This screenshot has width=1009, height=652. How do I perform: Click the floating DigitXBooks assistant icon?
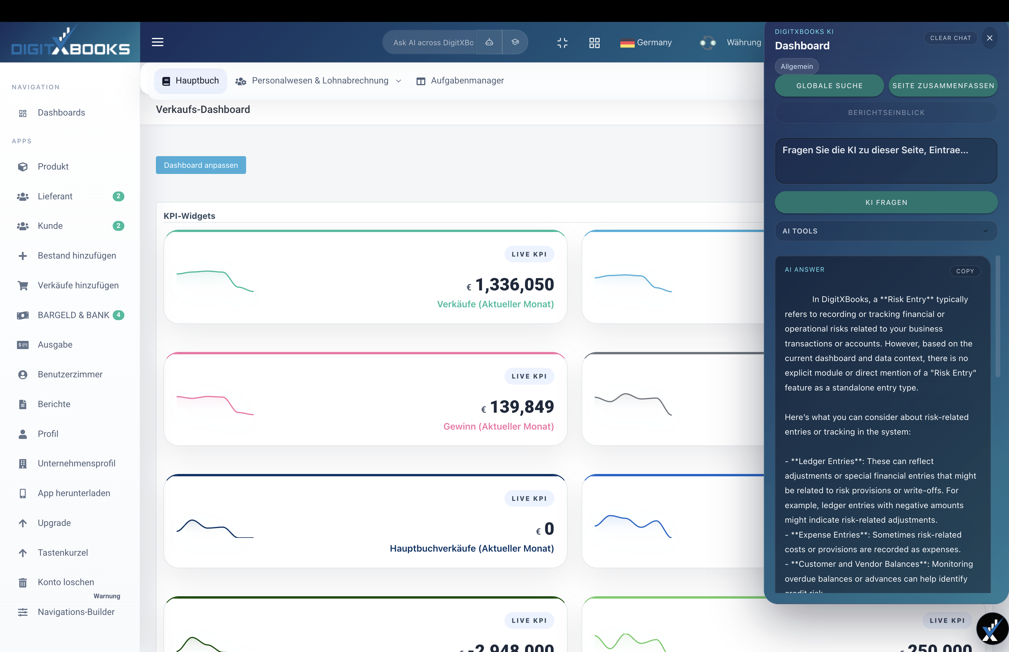tap(992, 628)
